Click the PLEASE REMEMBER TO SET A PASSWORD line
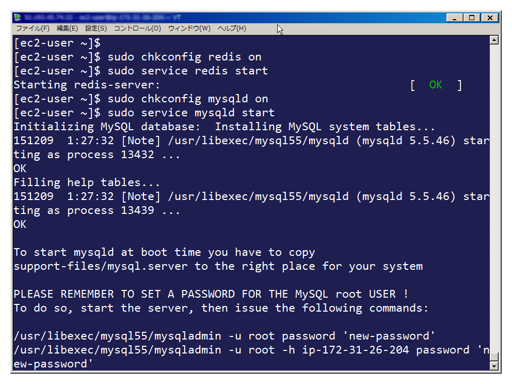 click(x=211, y=294)
